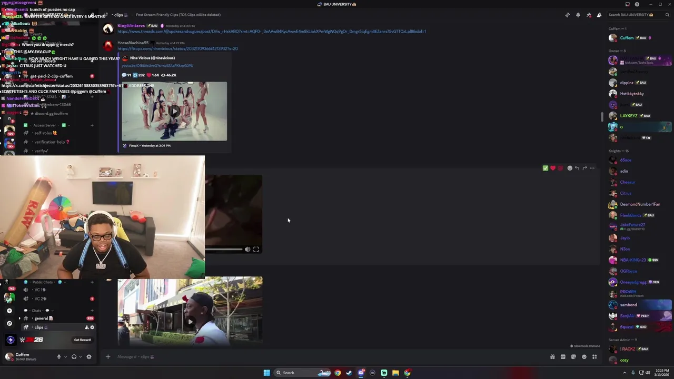The image size is (674, 379).
Task: Open fixupx.com ninevicious status link
Action: pyautogui.click(x=177, y=49)
